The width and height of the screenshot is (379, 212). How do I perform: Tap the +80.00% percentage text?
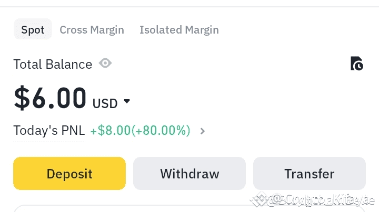[161, 130]
